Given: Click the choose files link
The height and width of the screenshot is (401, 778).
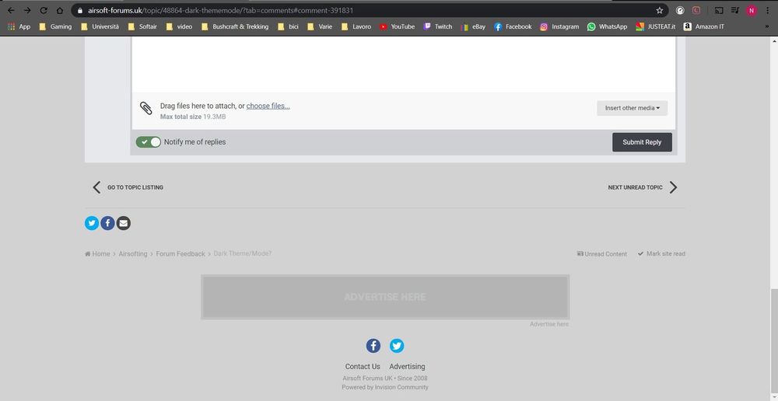Looking at the screenshot, I should pyautogui.click(x=268, y=106).
